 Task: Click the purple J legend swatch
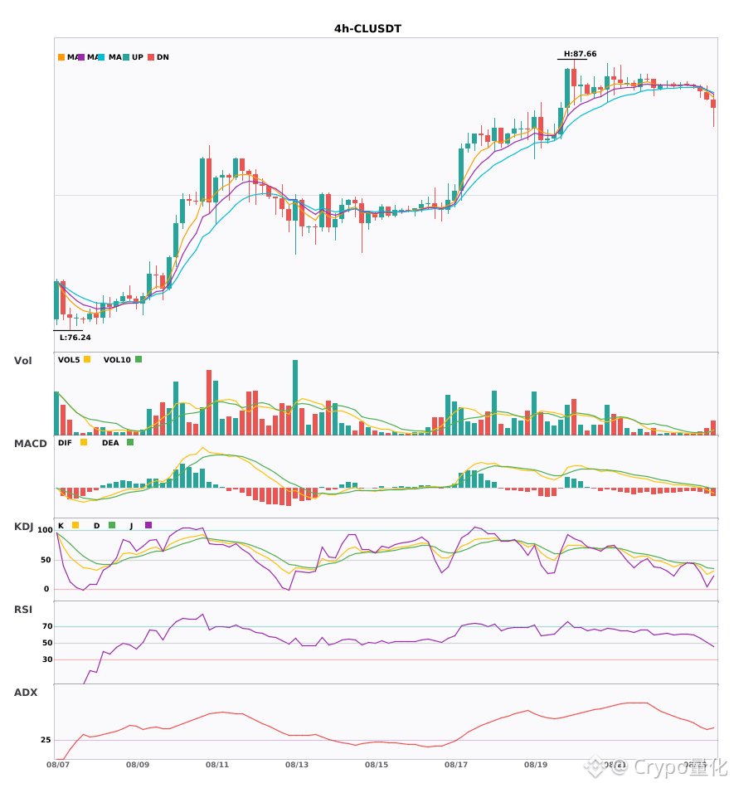click(148, 525)
